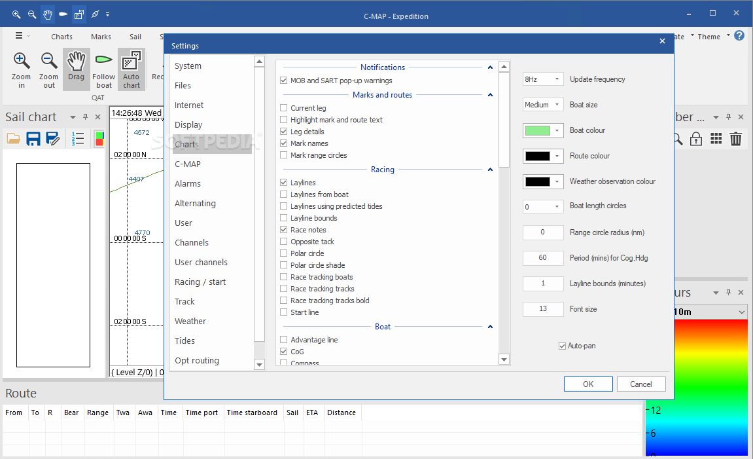The height and width of the screenshot is (459, 753).
Task: Enable Mark range circles checkbox
Action: (284, 155)
